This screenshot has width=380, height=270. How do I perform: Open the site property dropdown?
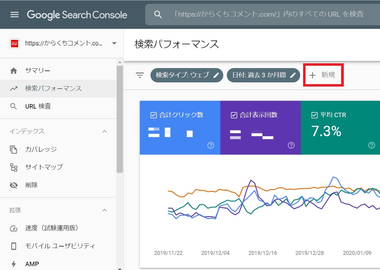pos(114,43)
